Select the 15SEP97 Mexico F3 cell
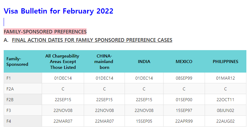The width and height of the screenshot is (251, 131). pos(184,110)
